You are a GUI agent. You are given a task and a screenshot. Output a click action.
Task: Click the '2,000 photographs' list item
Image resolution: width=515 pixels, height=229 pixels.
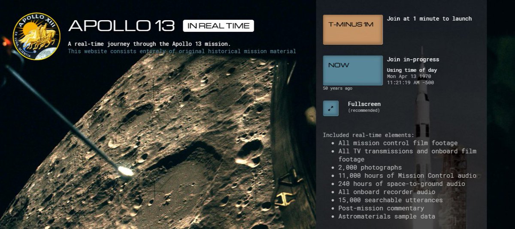[370, 168]
